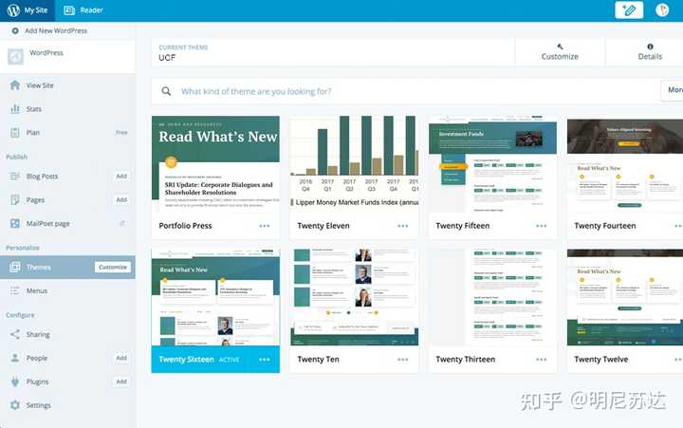The image size is (683, 428).
Task: Click the Twenty Twelve theme name
Action: tap(601, 359)
